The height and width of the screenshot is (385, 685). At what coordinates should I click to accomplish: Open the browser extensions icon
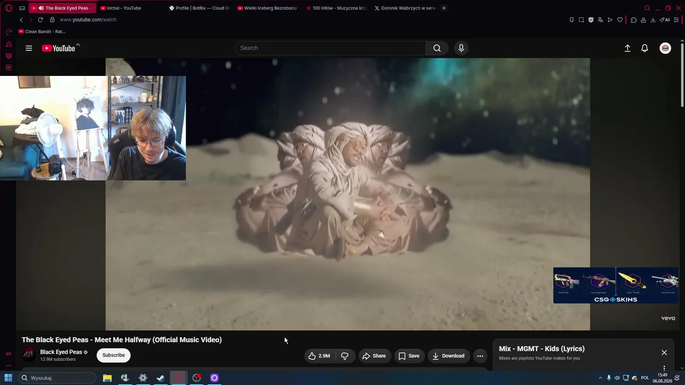[634, 20]
